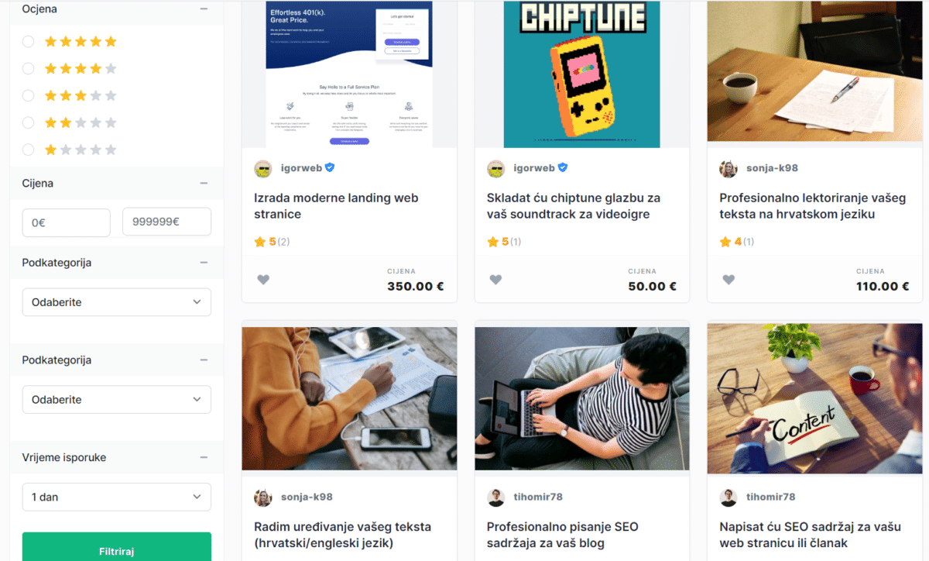The width and height of the screenshot is (929, 561).
Task: Open first Podkategorija Odaberite dropdown
Action: click(116, 302)
